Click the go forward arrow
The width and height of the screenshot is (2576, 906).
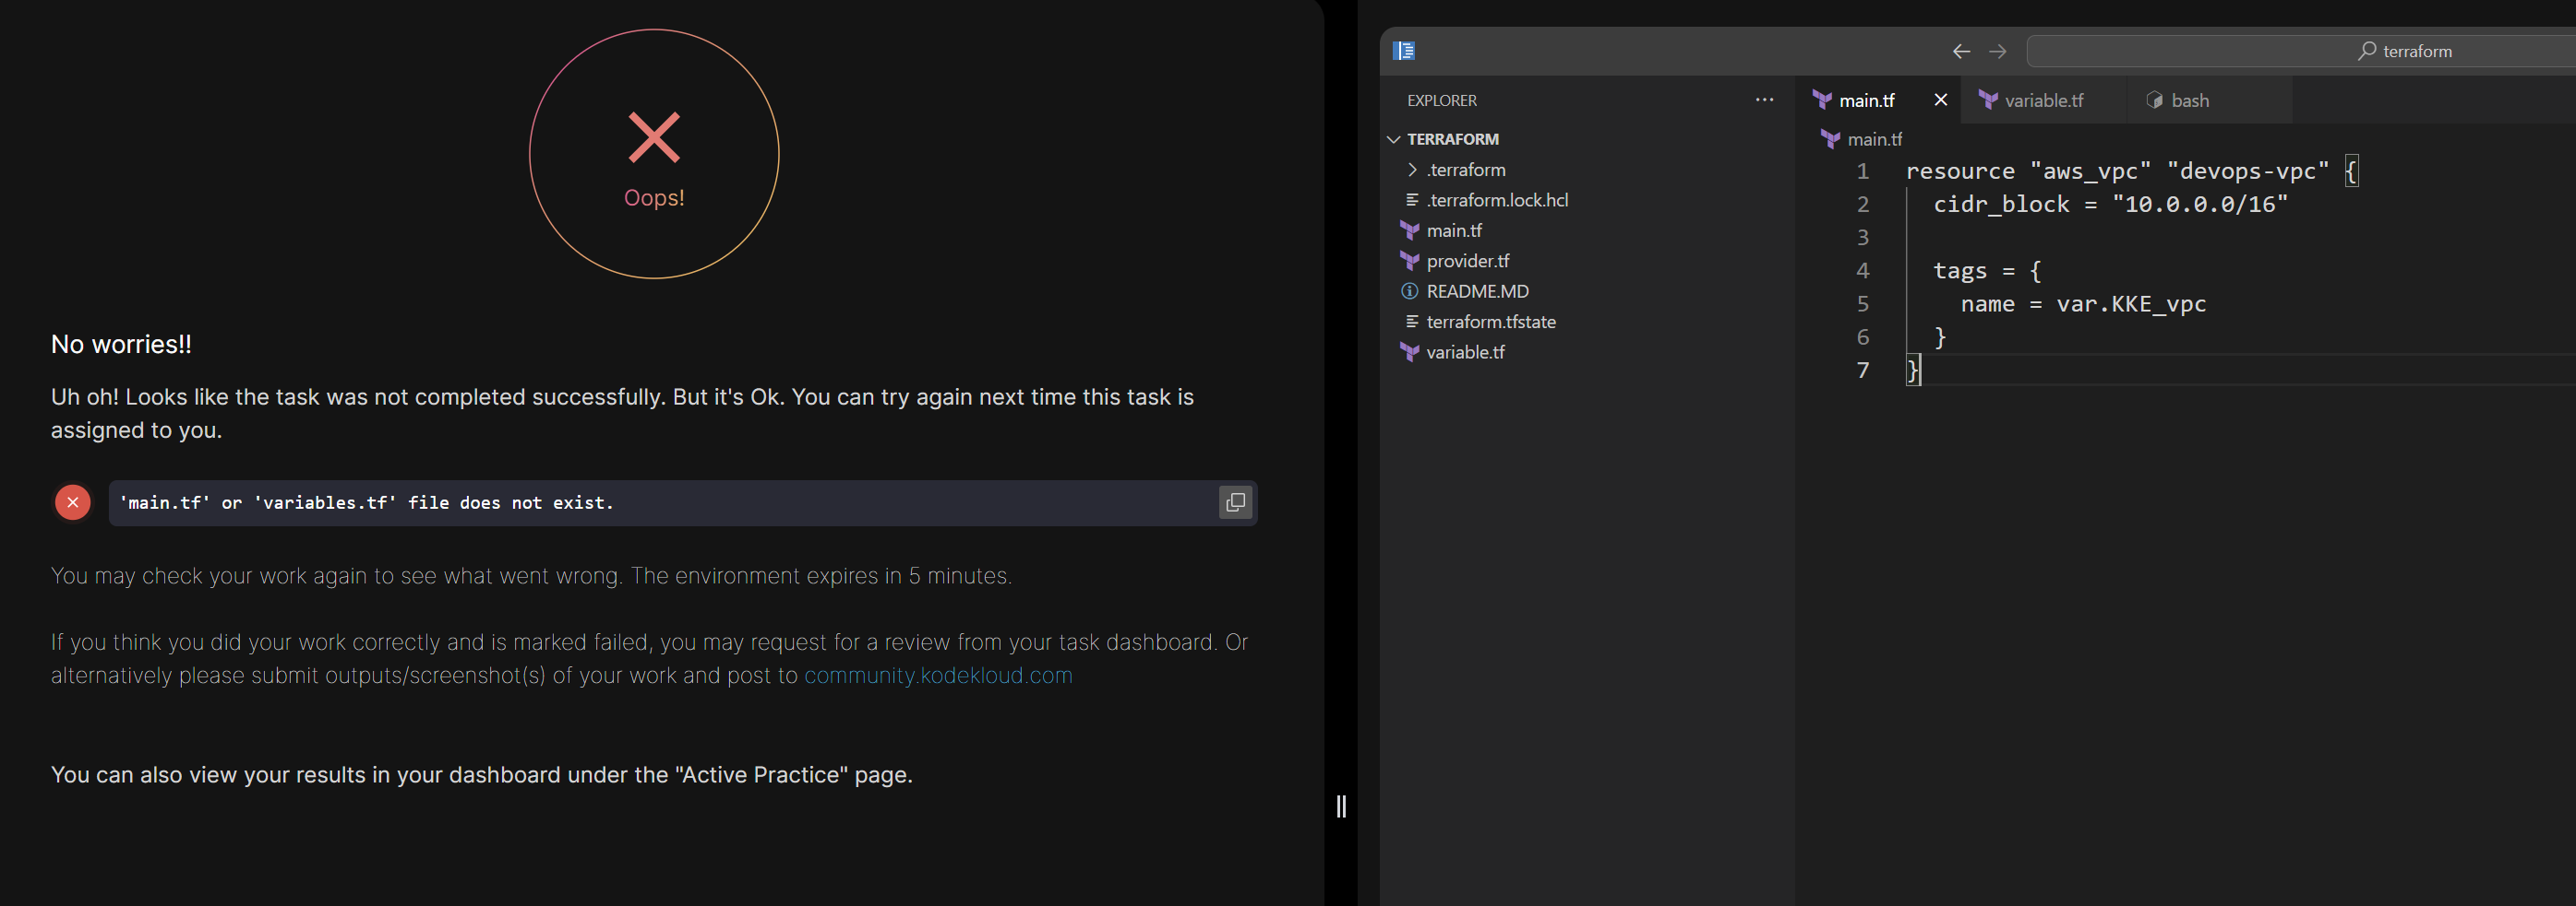(1997, 51)
